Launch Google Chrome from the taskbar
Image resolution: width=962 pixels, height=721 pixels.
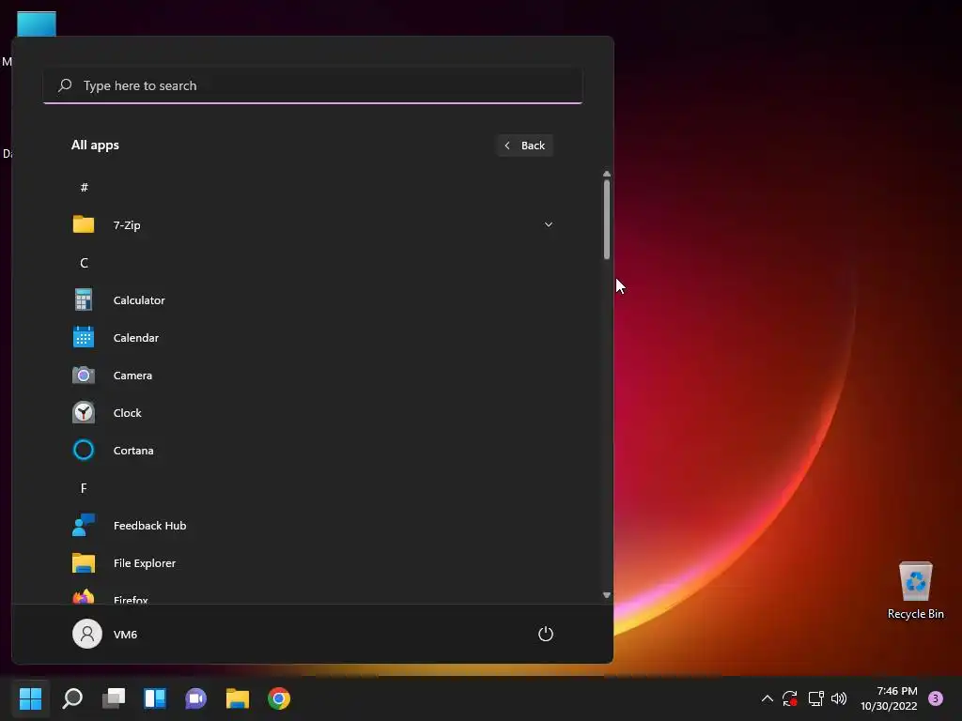pos(278,698)
